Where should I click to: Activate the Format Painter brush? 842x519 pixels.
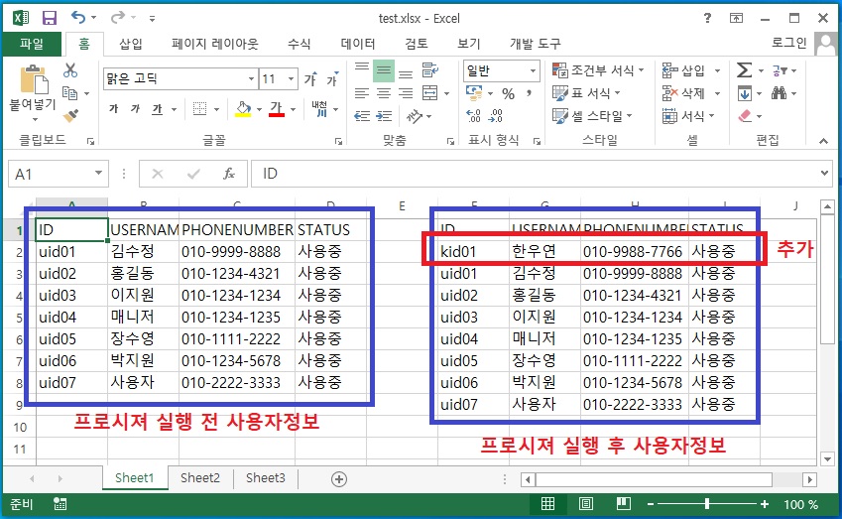coord(70,115)
